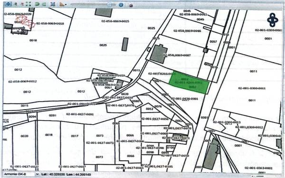Click the small square icon after info

131,5
